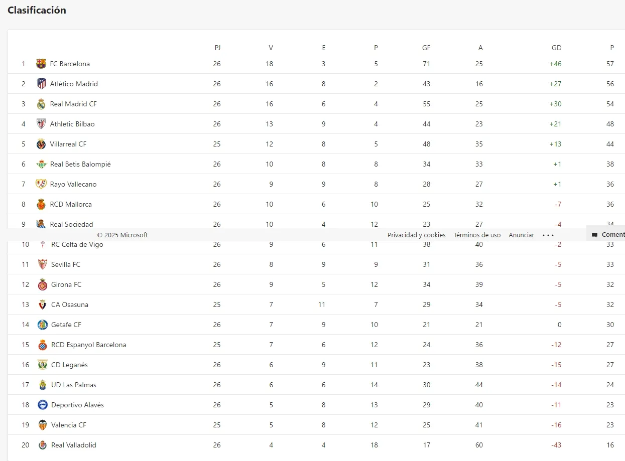The height and width of the screenshot is (461, 625).
Task: Click the Real Madrid CF crest icon
Action: [41, 104]
